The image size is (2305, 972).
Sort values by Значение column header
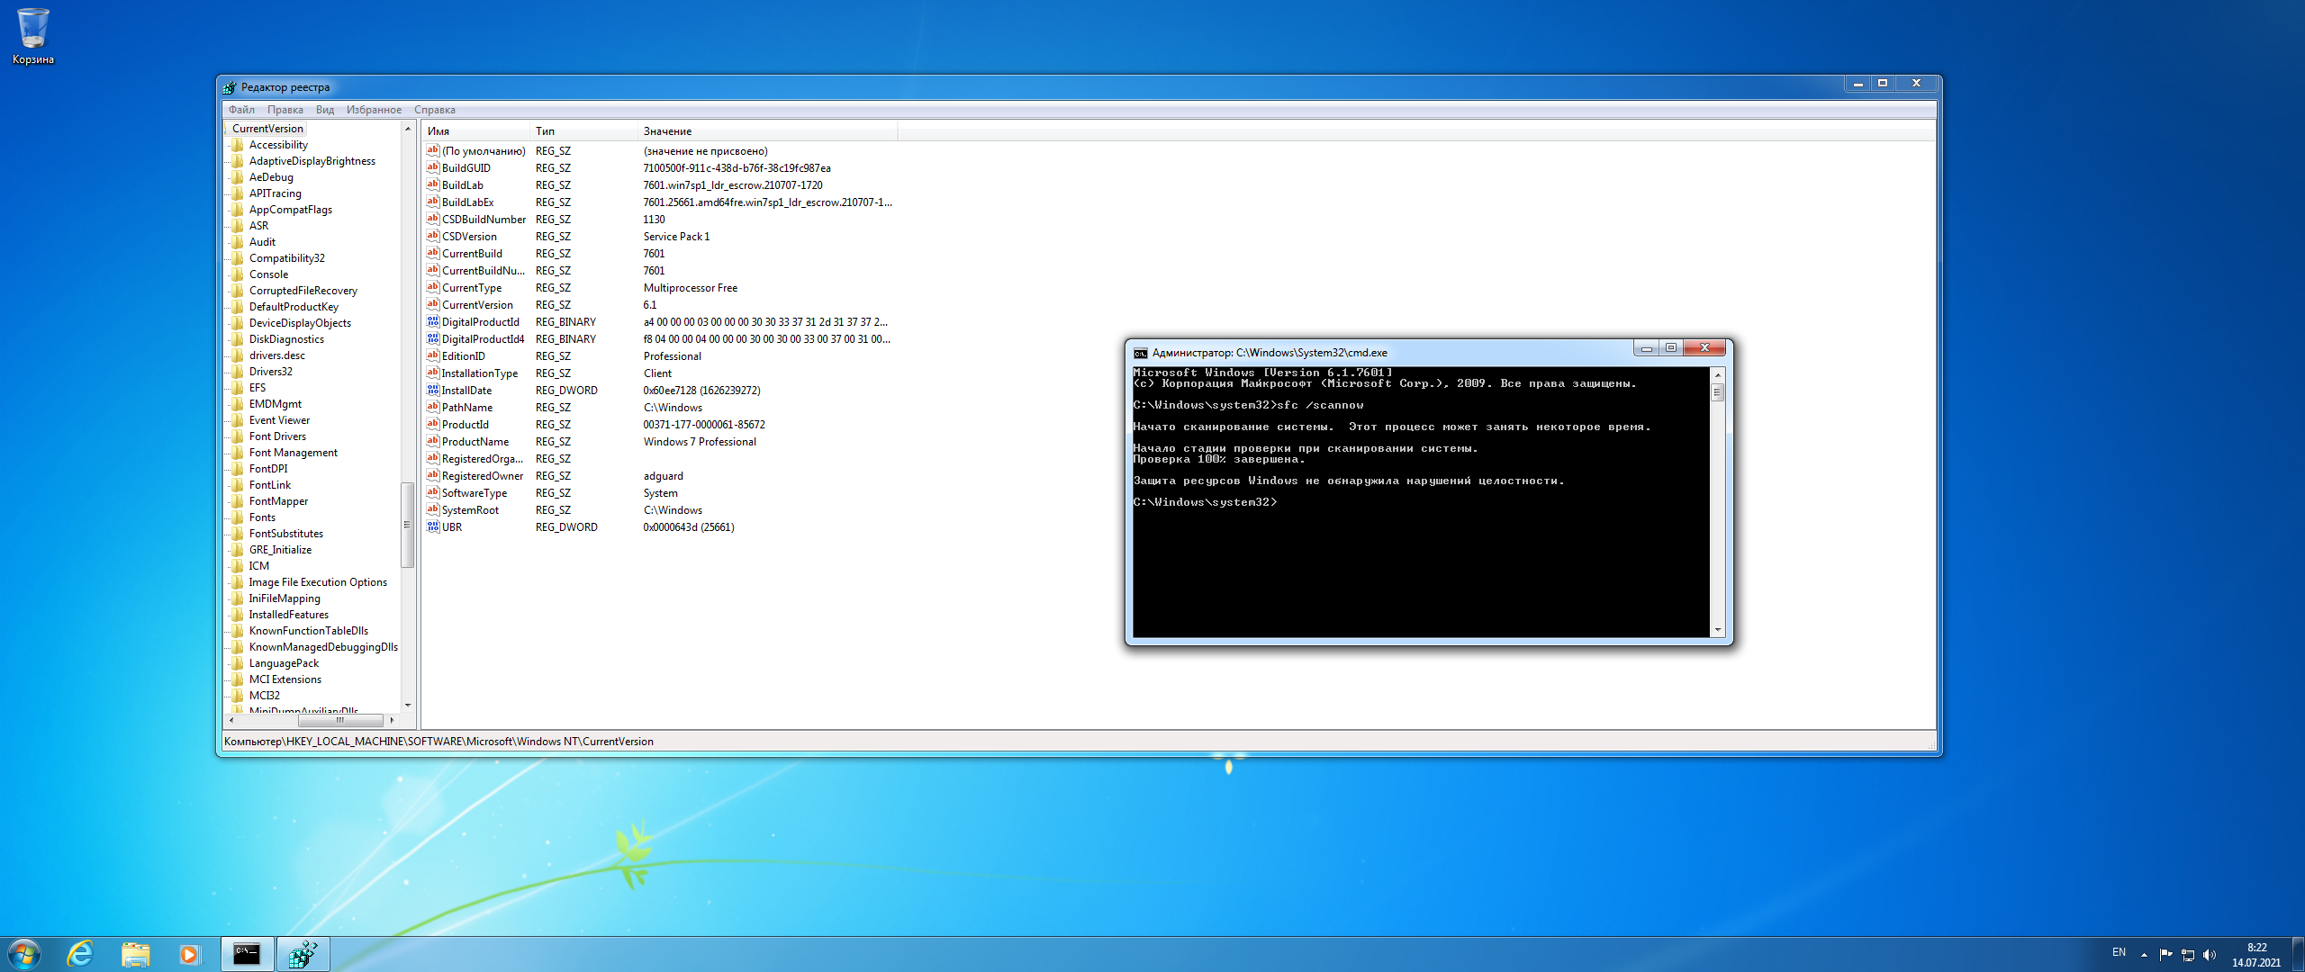767,131
